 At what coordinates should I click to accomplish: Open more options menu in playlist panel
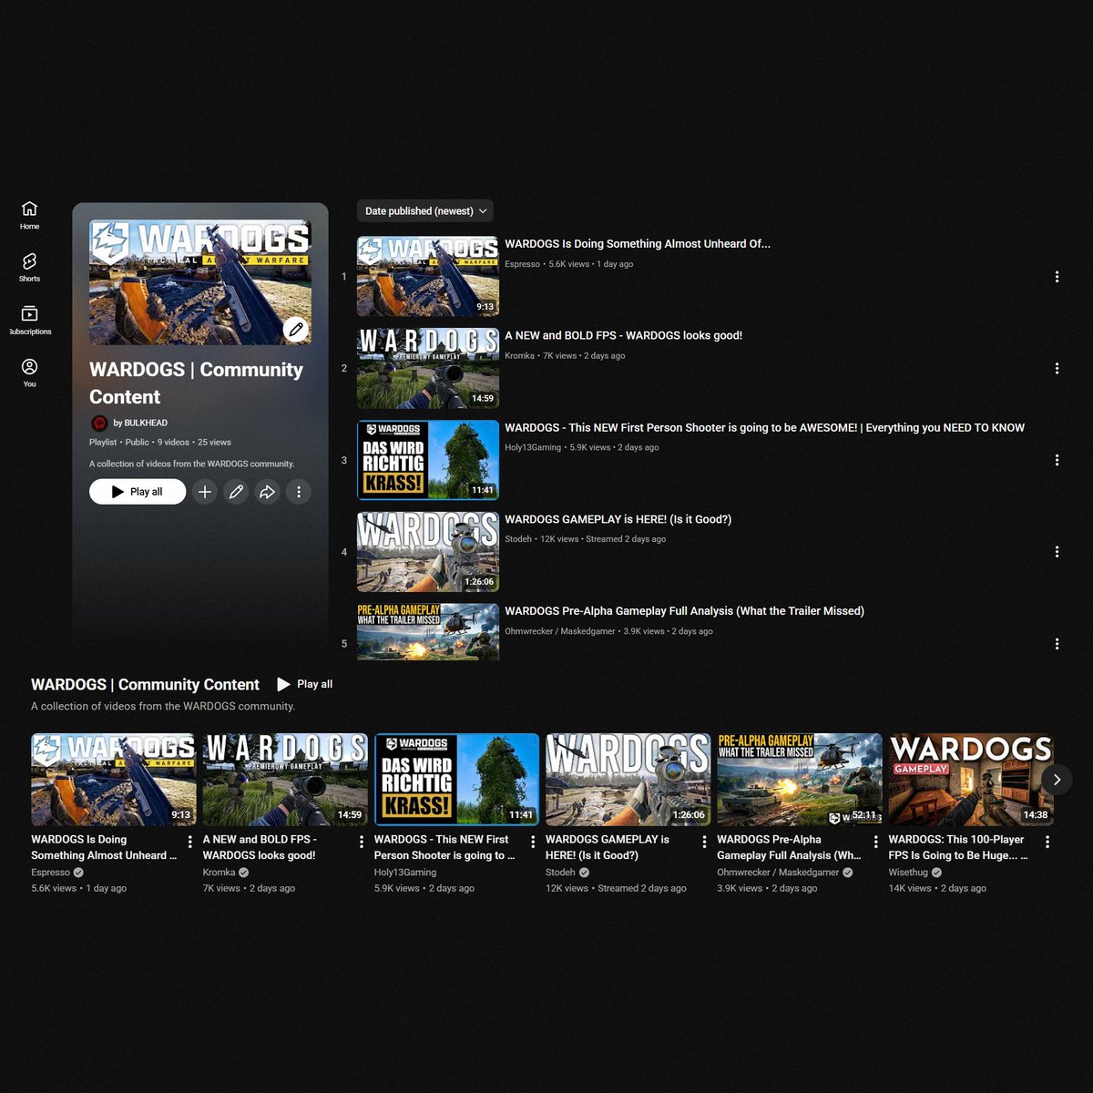[299, 492]
